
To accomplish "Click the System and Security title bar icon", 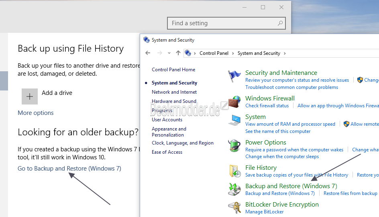I will pos(147,40).
